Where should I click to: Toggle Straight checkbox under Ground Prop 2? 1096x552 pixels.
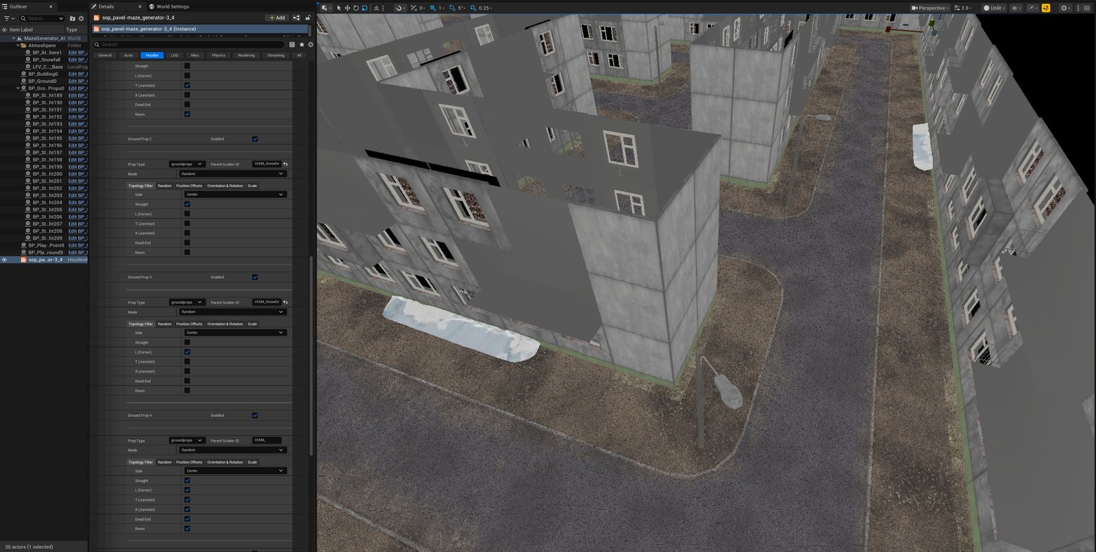(x=187, y=204)
